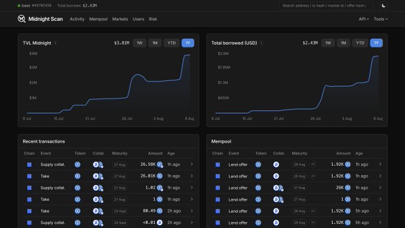Click chain icon in 26.01K Take row
Image resolution: width=405 pixels, height=228 pixels.
click(x=29, y=176)
